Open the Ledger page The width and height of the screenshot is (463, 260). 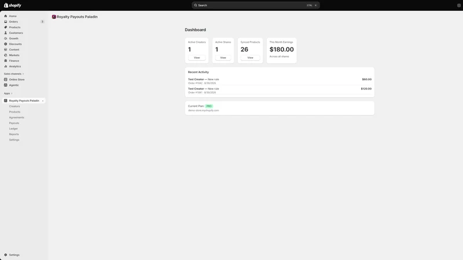13,129
